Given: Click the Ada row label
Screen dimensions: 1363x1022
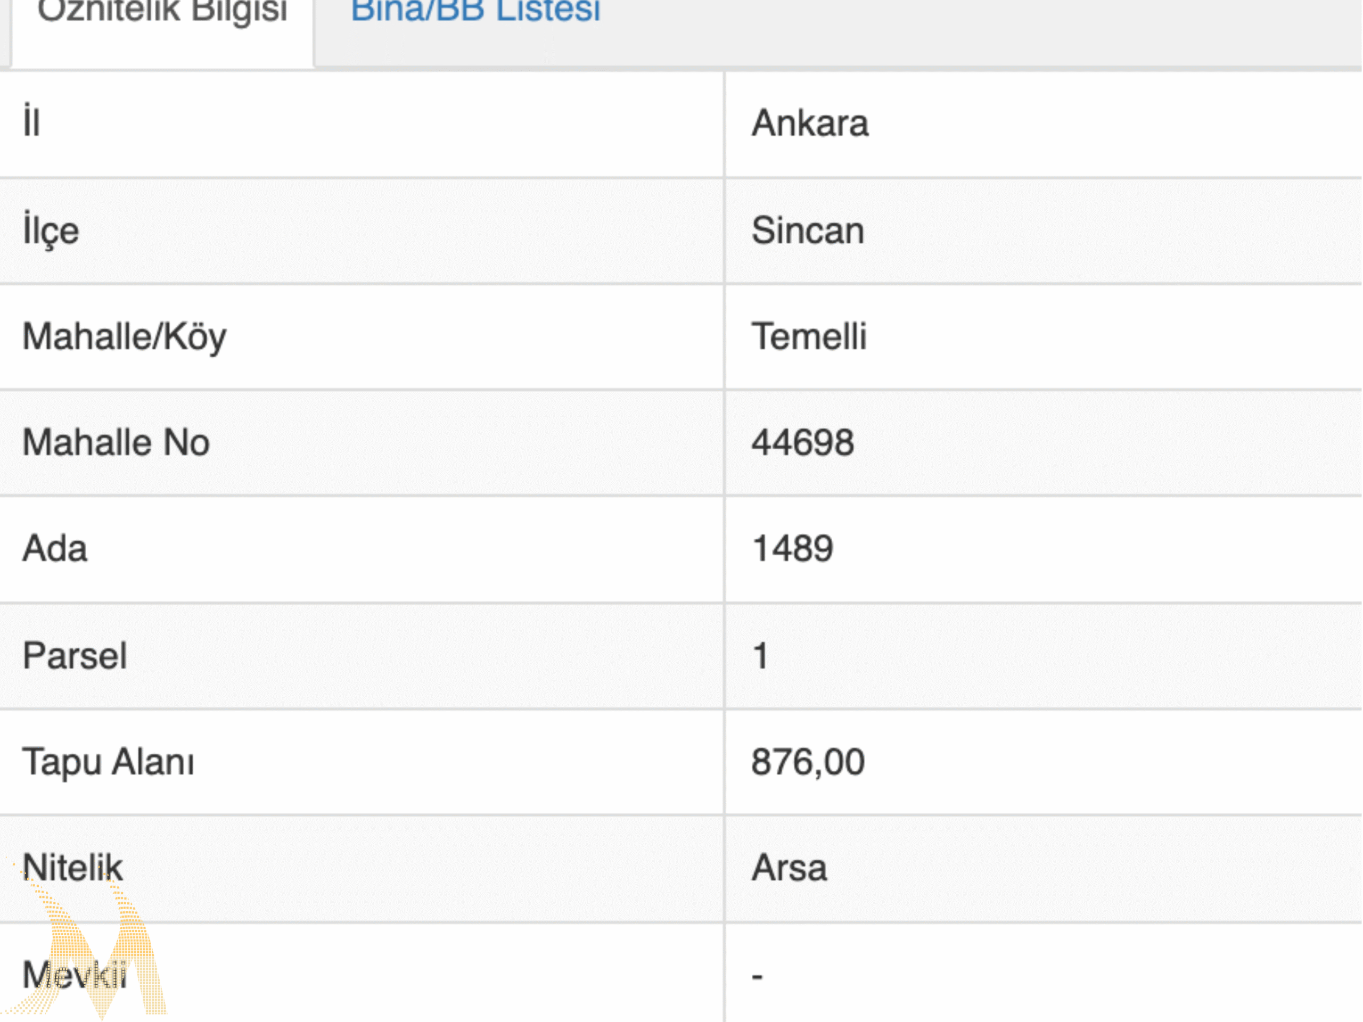Looking at the screenshot, I should [55, 548].
